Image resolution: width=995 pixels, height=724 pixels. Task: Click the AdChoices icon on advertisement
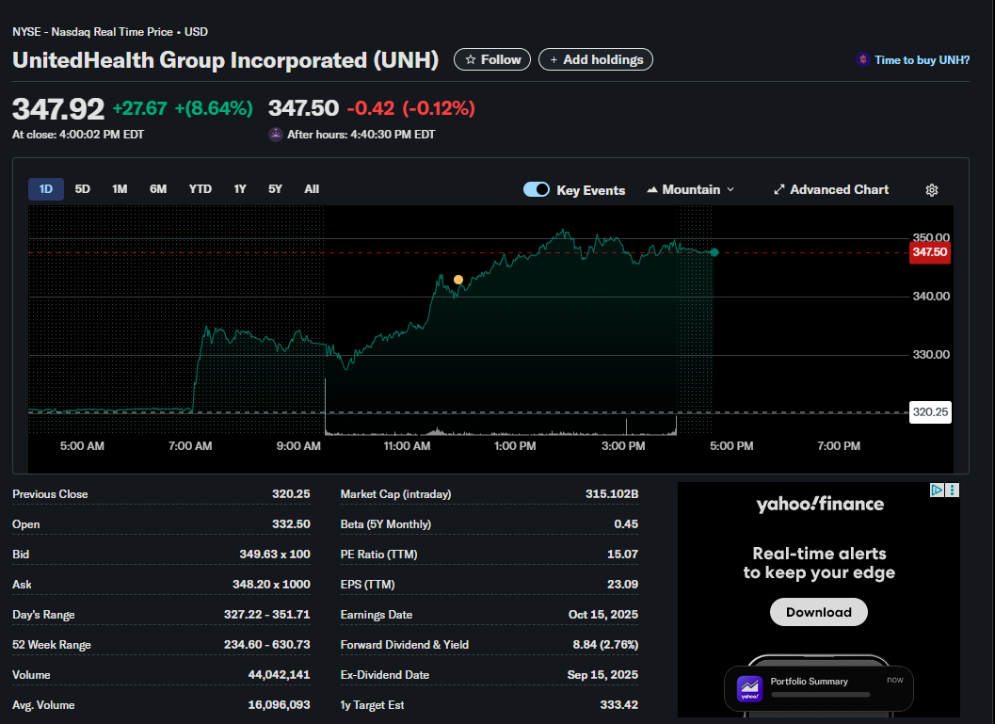coord(937,490)
